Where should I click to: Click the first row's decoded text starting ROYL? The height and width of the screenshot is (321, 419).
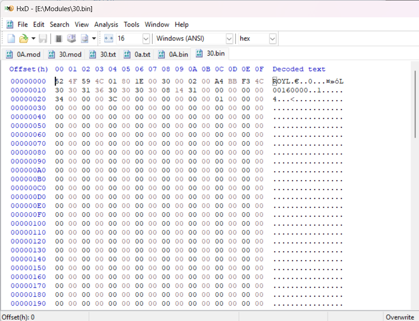308,81
